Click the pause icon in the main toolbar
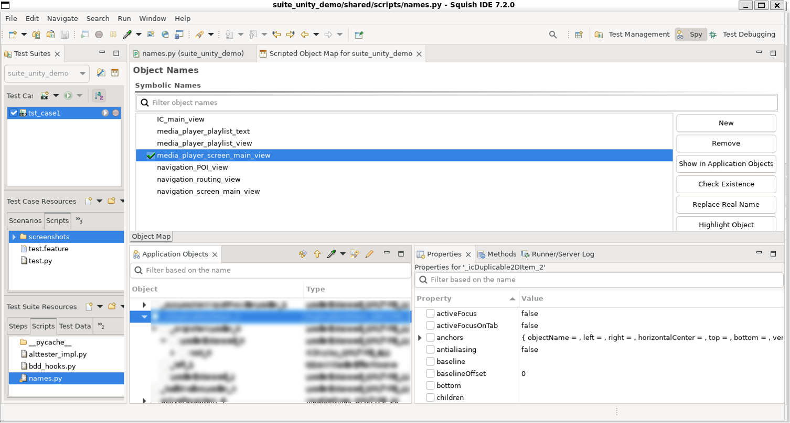This screenshot has width=790, height=423. tap(113, 35)
